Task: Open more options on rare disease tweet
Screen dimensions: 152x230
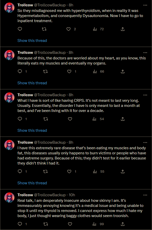Action: 145,142
